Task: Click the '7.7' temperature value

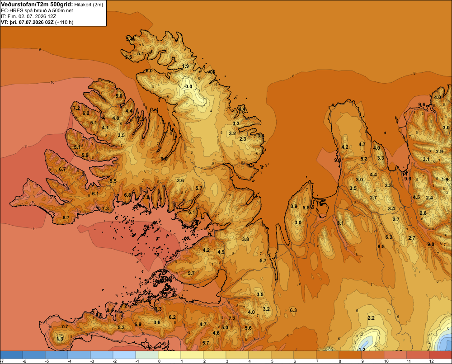Action: pyautogui.click(x=65, y=326)
